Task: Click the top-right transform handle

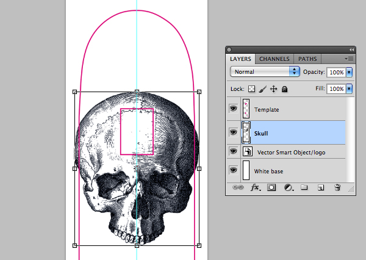Action: pyautogui.click(x=199, y=92)
